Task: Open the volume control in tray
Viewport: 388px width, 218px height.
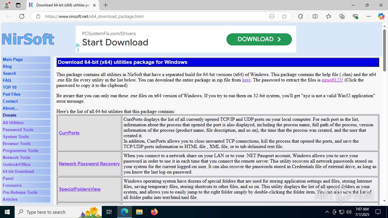Action: (349, 212)
